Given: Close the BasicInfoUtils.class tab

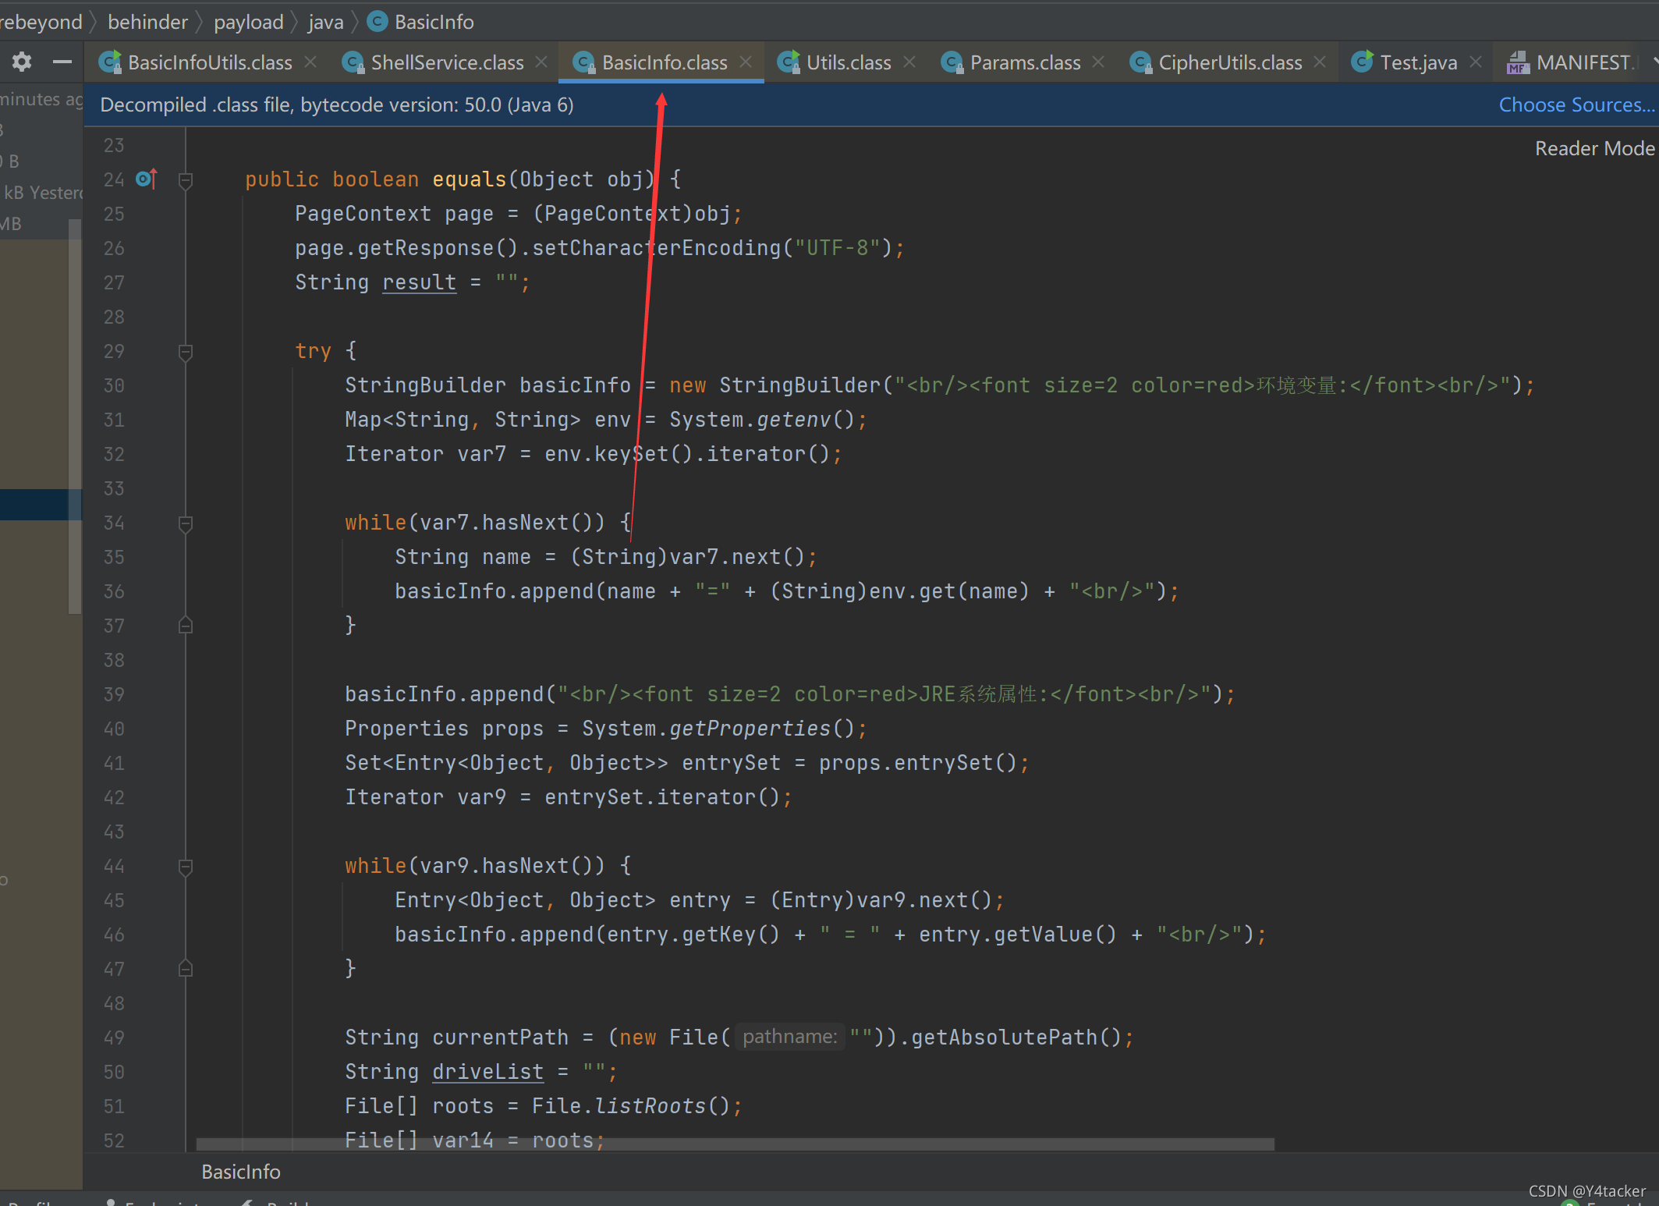Looking at the screenshot, I should 310,62.
